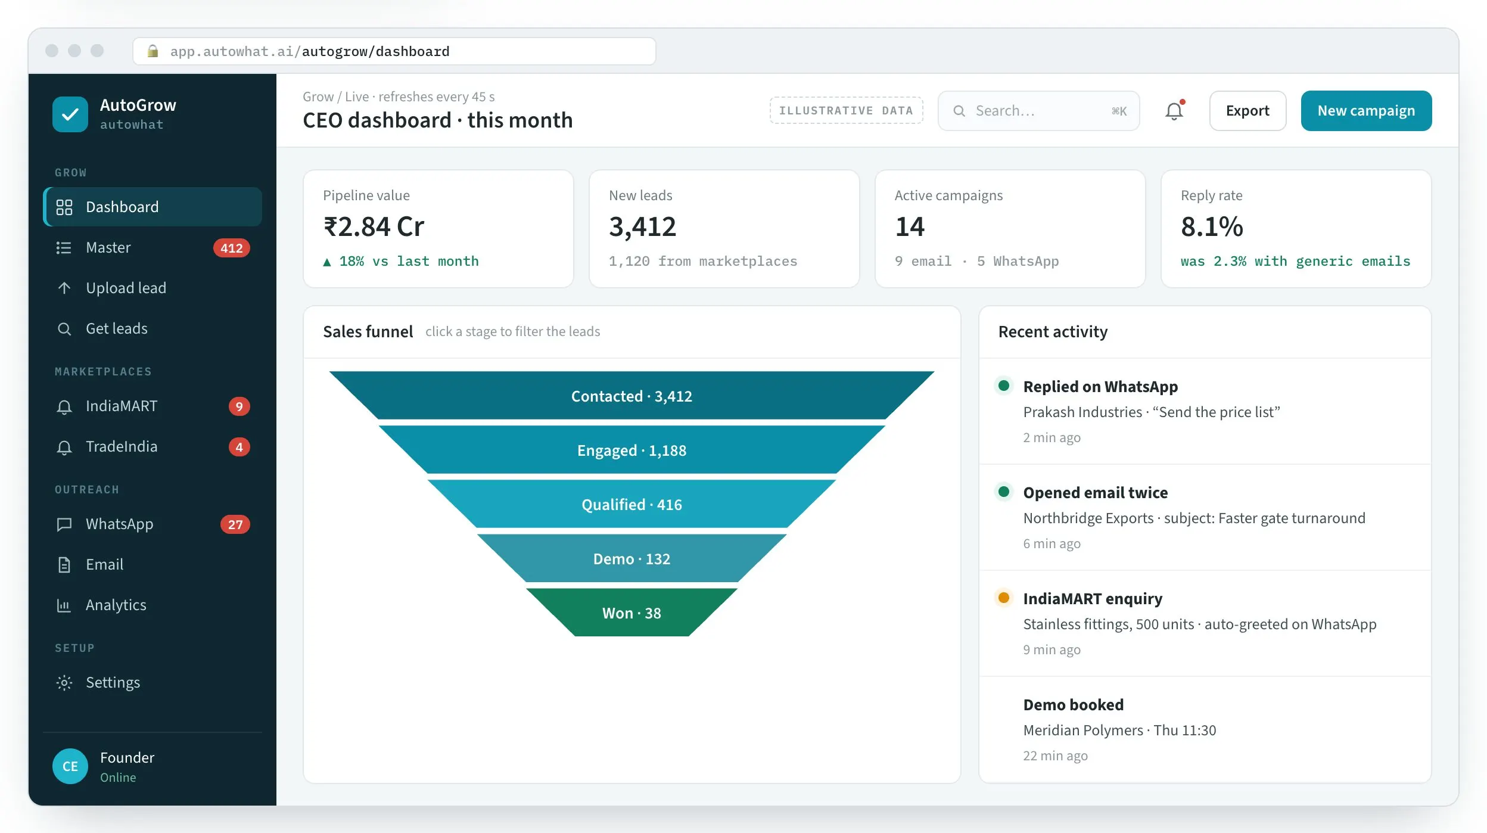Click "9 email · 5 WhatsApp" text
The height and width of the screenshot is (833, 1487).
click(x=977, y=262)
